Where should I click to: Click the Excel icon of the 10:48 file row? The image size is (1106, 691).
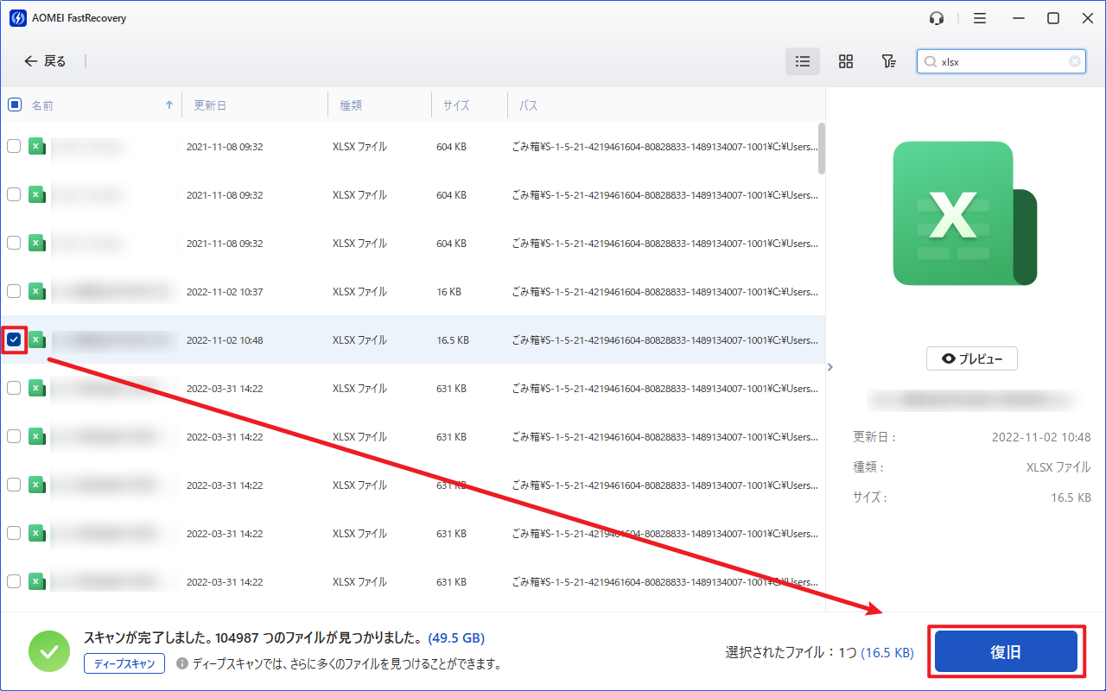[36, 340]
